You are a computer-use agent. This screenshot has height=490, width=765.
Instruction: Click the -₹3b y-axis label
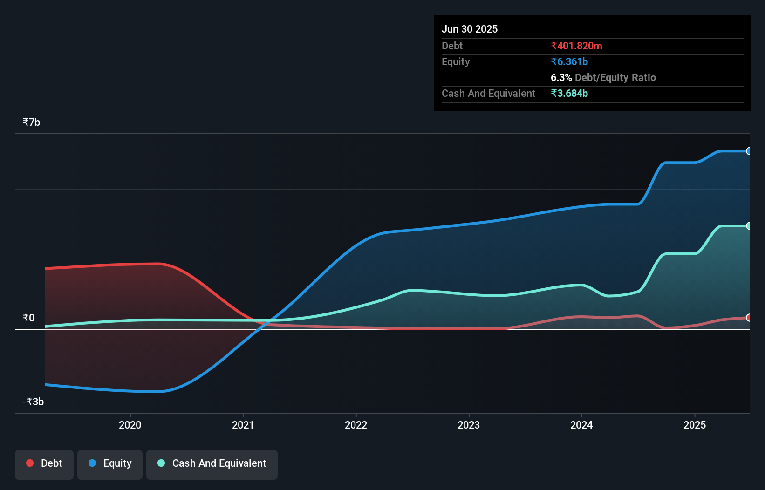point(33,402)
